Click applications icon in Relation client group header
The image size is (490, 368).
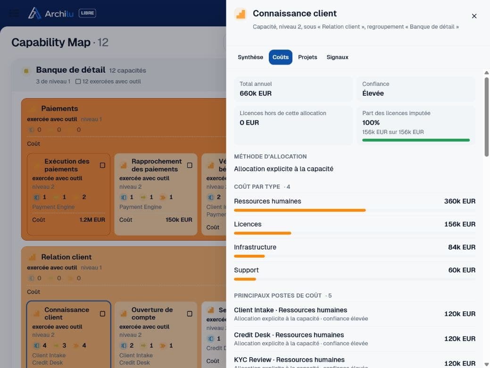[31, 278]
